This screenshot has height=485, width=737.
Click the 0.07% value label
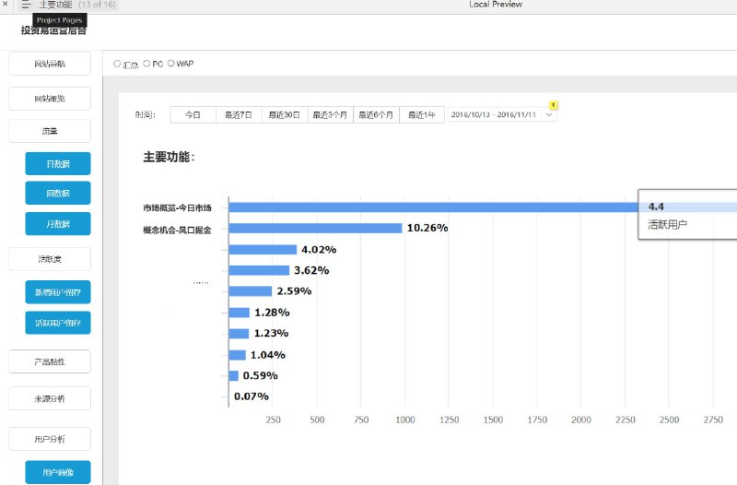252,396
